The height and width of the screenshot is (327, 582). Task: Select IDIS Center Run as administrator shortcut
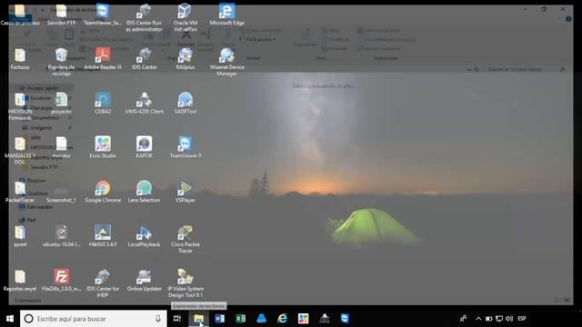coord(144,18)
